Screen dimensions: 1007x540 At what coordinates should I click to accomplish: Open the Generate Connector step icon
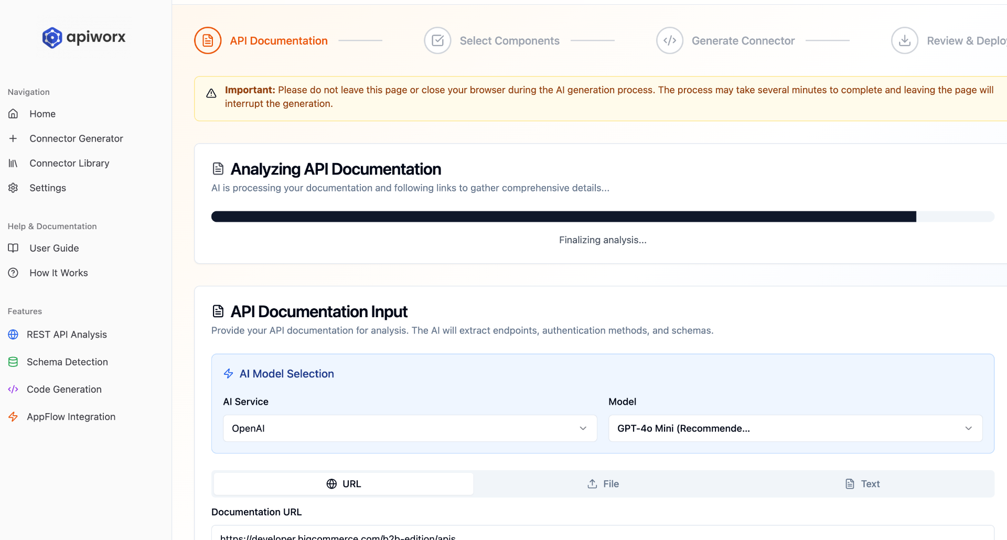click(x=670, y=40)
